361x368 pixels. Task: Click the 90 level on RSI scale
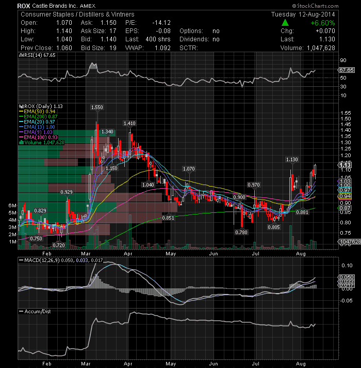343,60
